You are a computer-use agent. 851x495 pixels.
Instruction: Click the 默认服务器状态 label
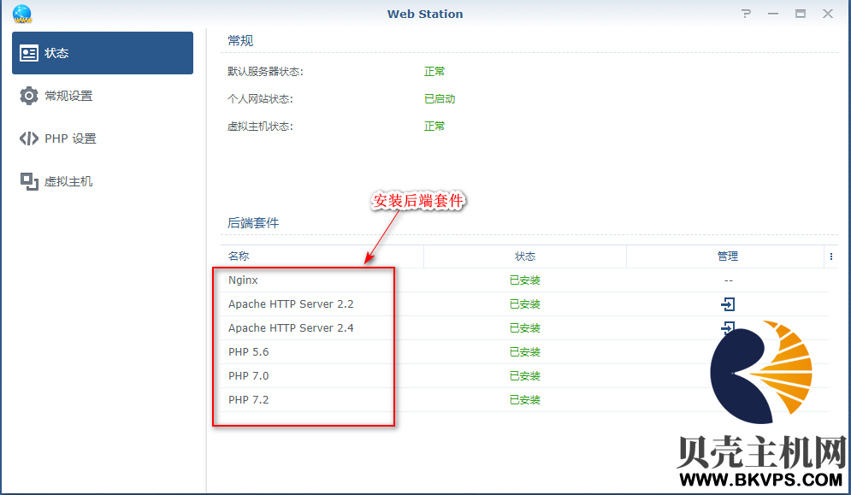point(265,72)
